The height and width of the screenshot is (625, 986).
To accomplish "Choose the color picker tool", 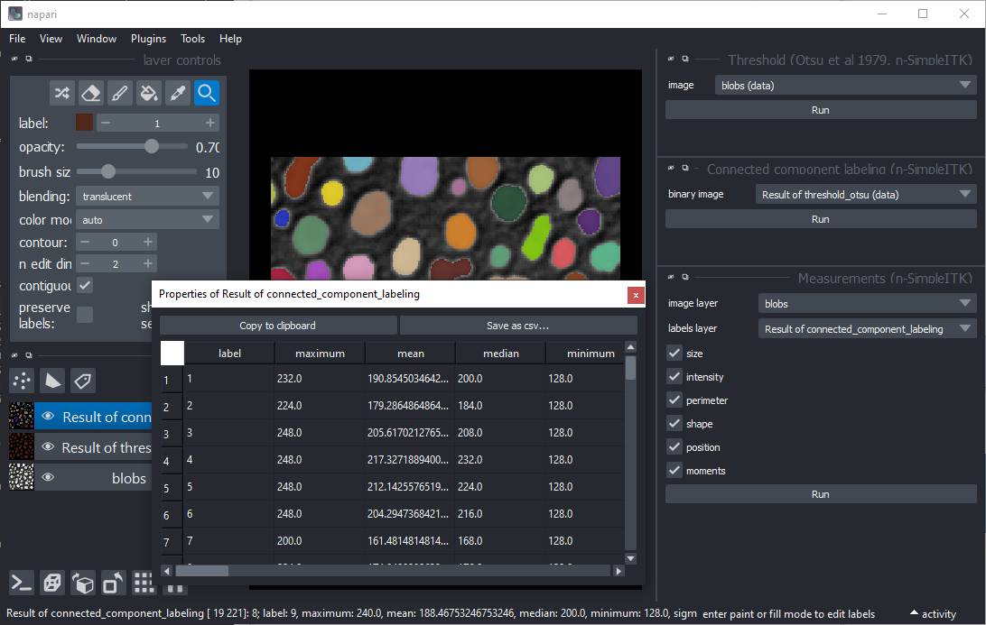I will tap(178, 93).
